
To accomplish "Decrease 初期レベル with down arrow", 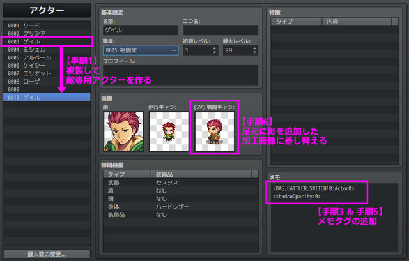I will tap(215, 52).
